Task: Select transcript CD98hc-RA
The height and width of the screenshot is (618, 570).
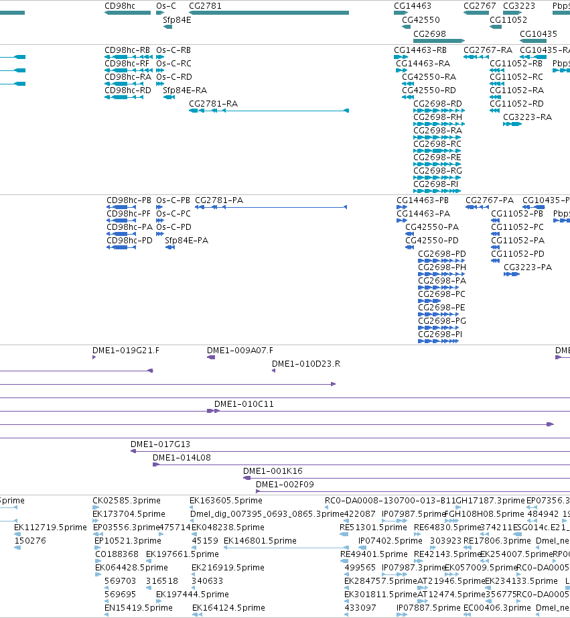Action: [128, 77]
